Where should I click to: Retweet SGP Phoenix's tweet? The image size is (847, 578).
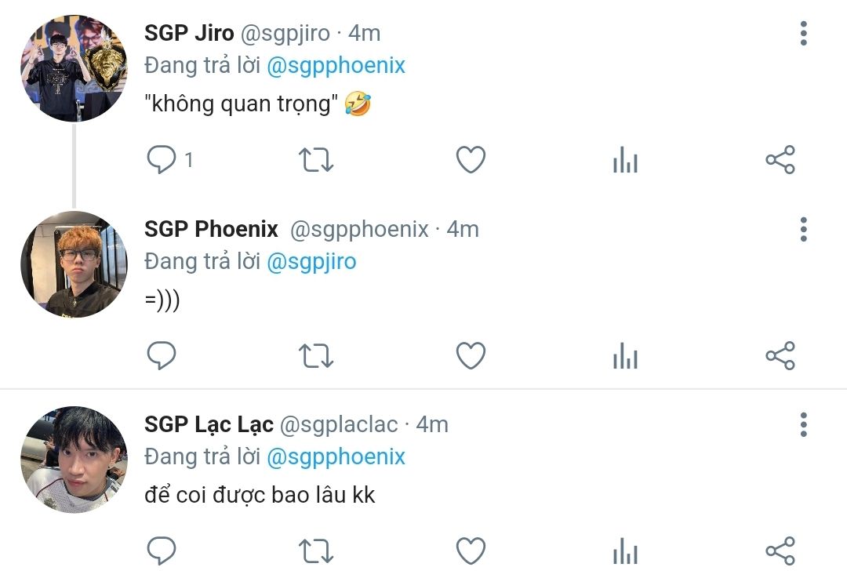pyautogui.click(x=316, y=356)
